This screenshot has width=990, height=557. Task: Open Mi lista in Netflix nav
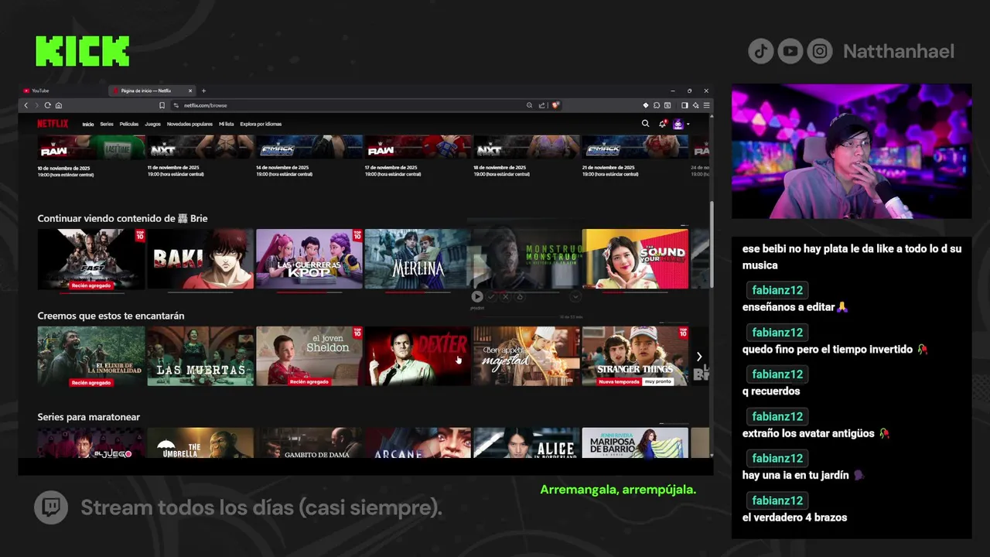[227, 124]
